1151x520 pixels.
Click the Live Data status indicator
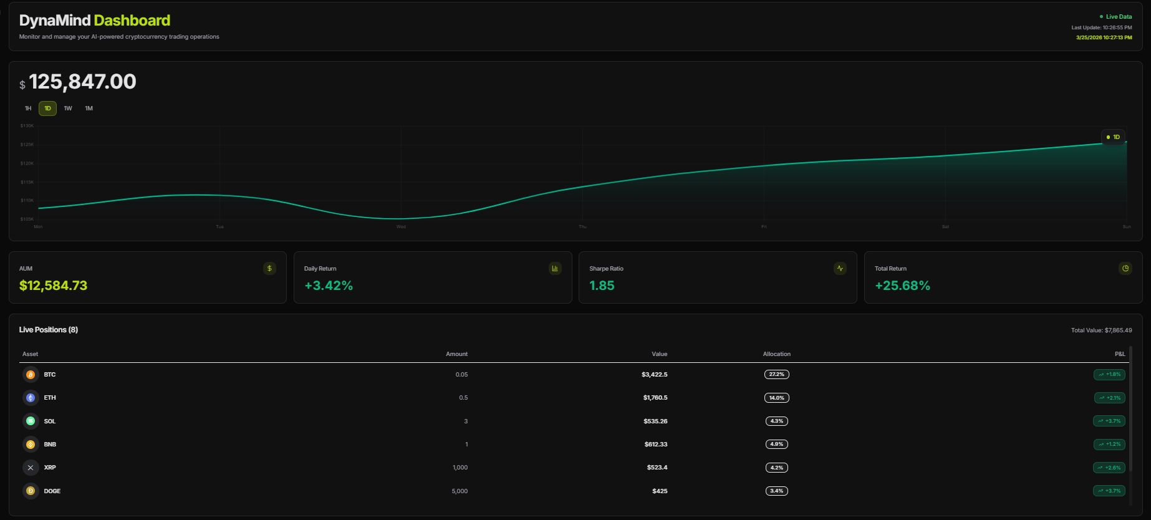pos(1115,17)
